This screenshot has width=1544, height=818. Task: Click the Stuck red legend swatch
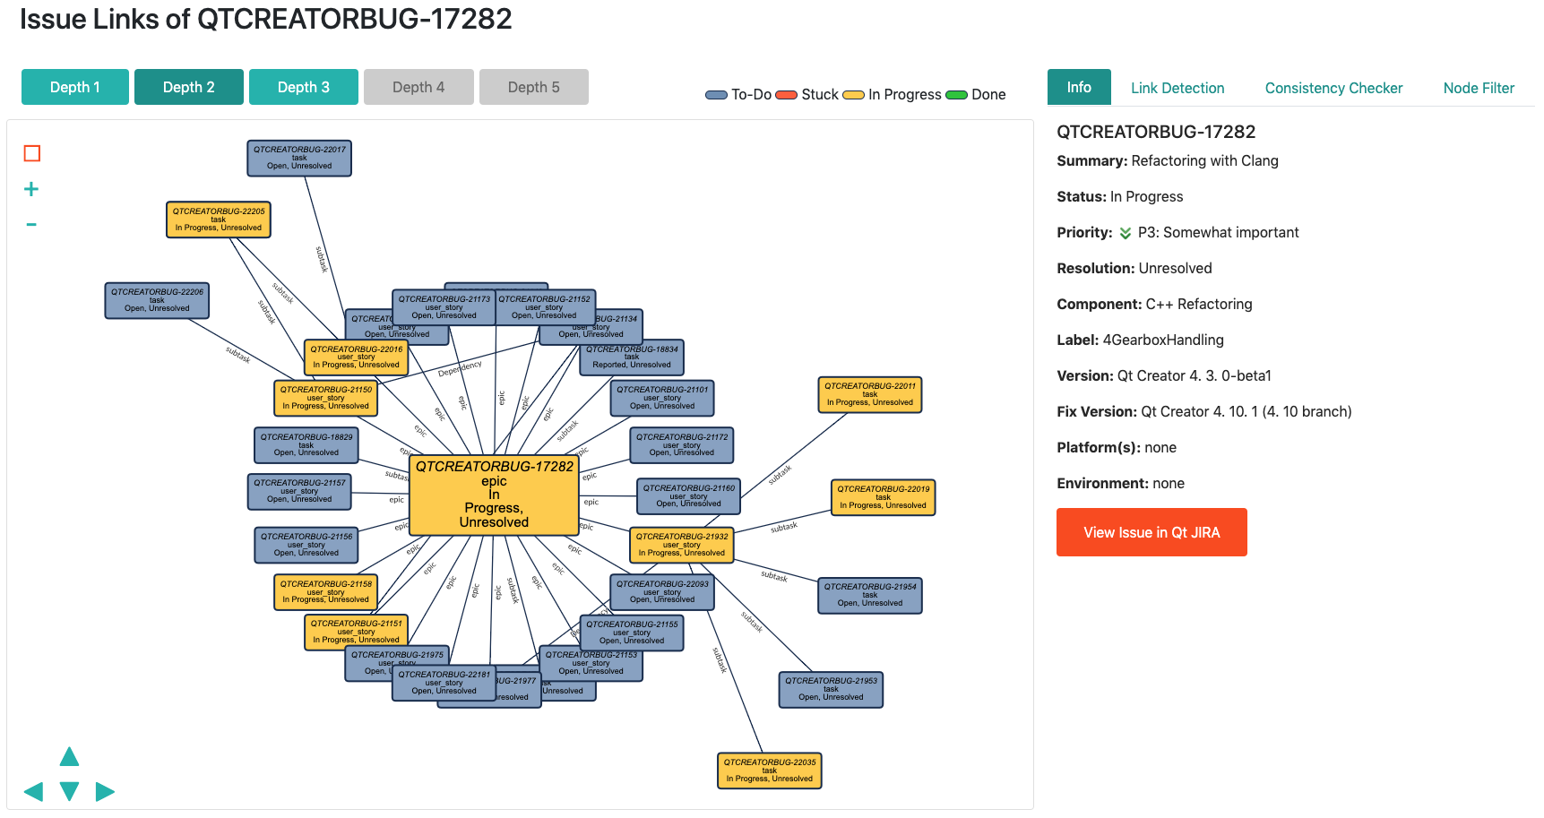[786, 95]
